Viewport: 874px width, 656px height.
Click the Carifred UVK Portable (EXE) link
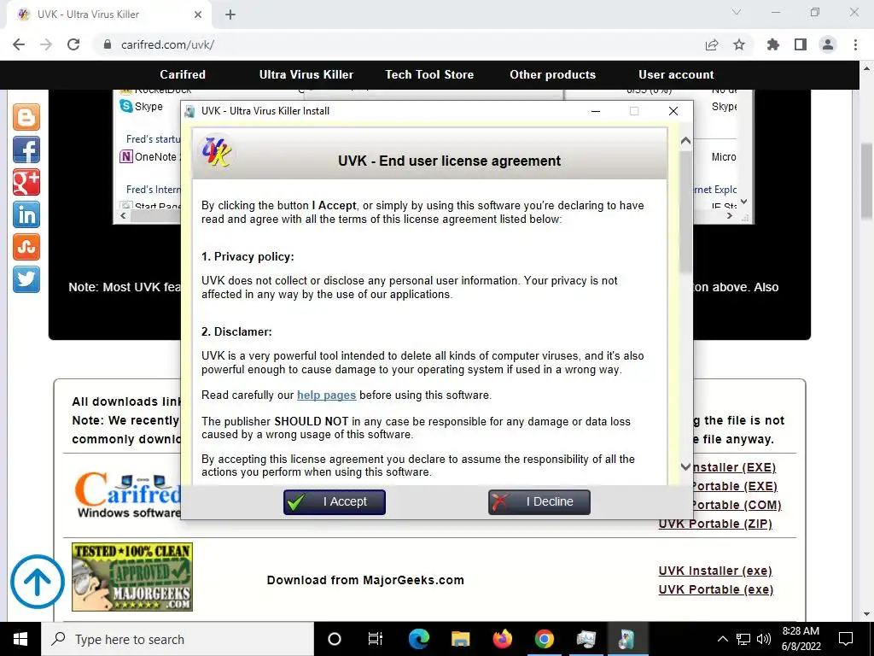[x=735, y=486]
